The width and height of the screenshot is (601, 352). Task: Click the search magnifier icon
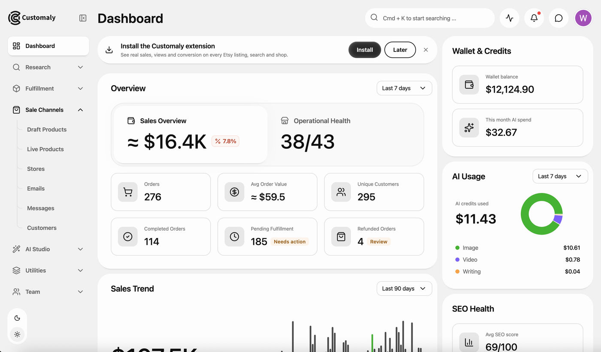374,18
